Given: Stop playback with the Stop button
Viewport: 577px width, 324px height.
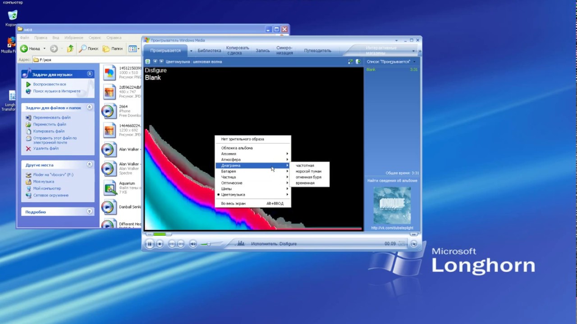Looking at the screenshot, I should 160,244.
